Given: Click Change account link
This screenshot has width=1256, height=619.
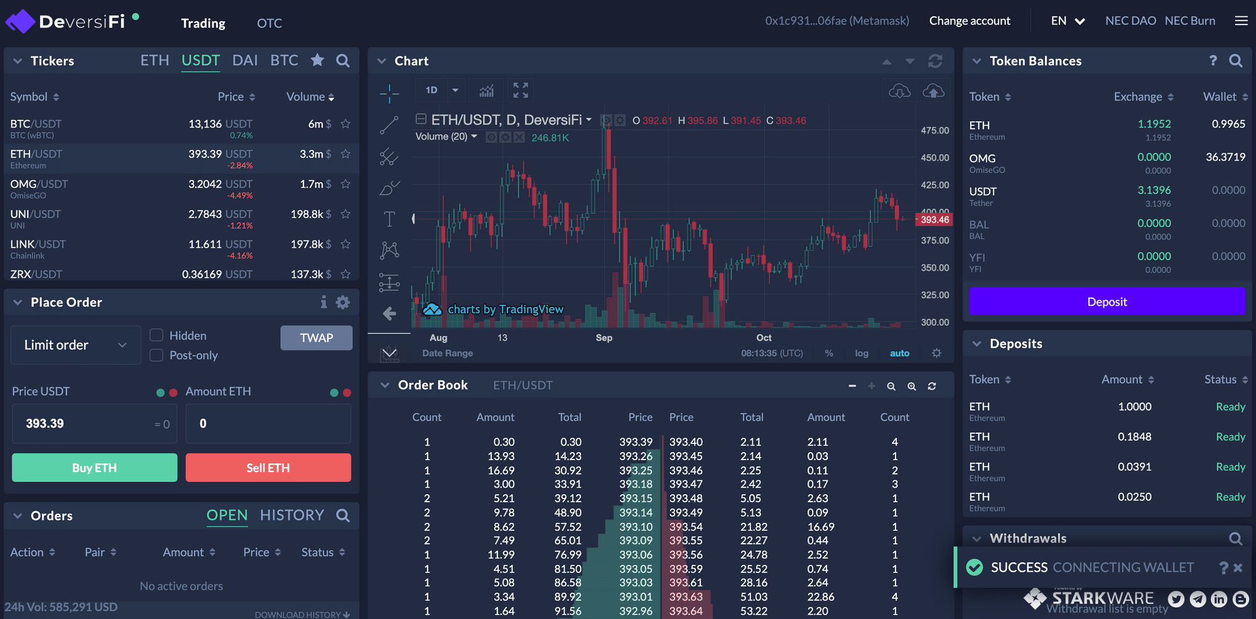Looking at the screenshot, I should point(970,21).
